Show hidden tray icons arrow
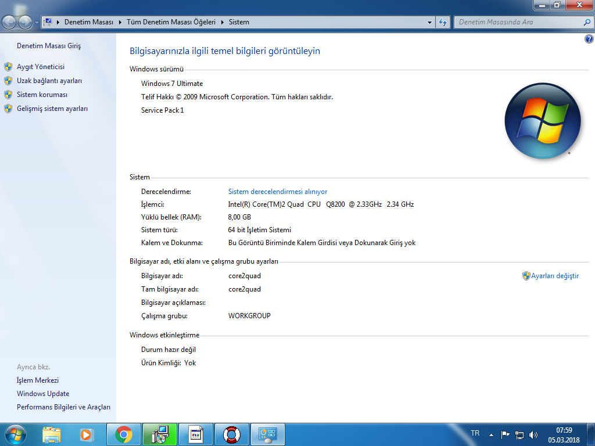The height and width of the screenshot is (446, 595). tap(492, 434)
